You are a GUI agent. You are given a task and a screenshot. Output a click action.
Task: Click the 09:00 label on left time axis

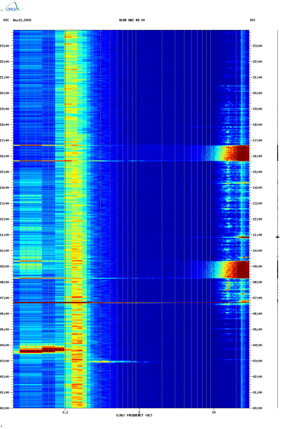5,266
